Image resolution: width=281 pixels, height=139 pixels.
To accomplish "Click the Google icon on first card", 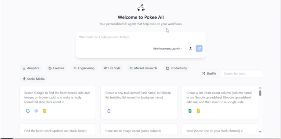I will (x=28, y=111).
